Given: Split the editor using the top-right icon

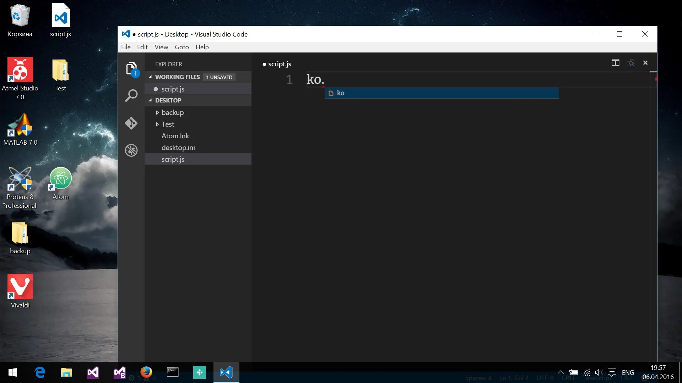Looking at the screenshot, I should click(615, 62).
